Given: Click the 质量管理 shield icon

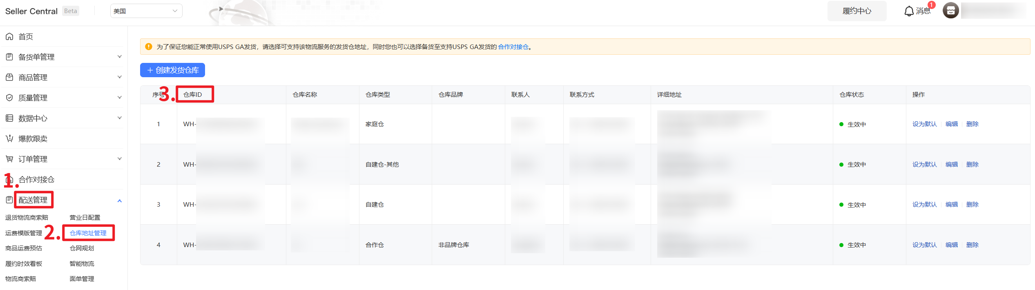Looking at the screenshot, I should click(9, 98).
